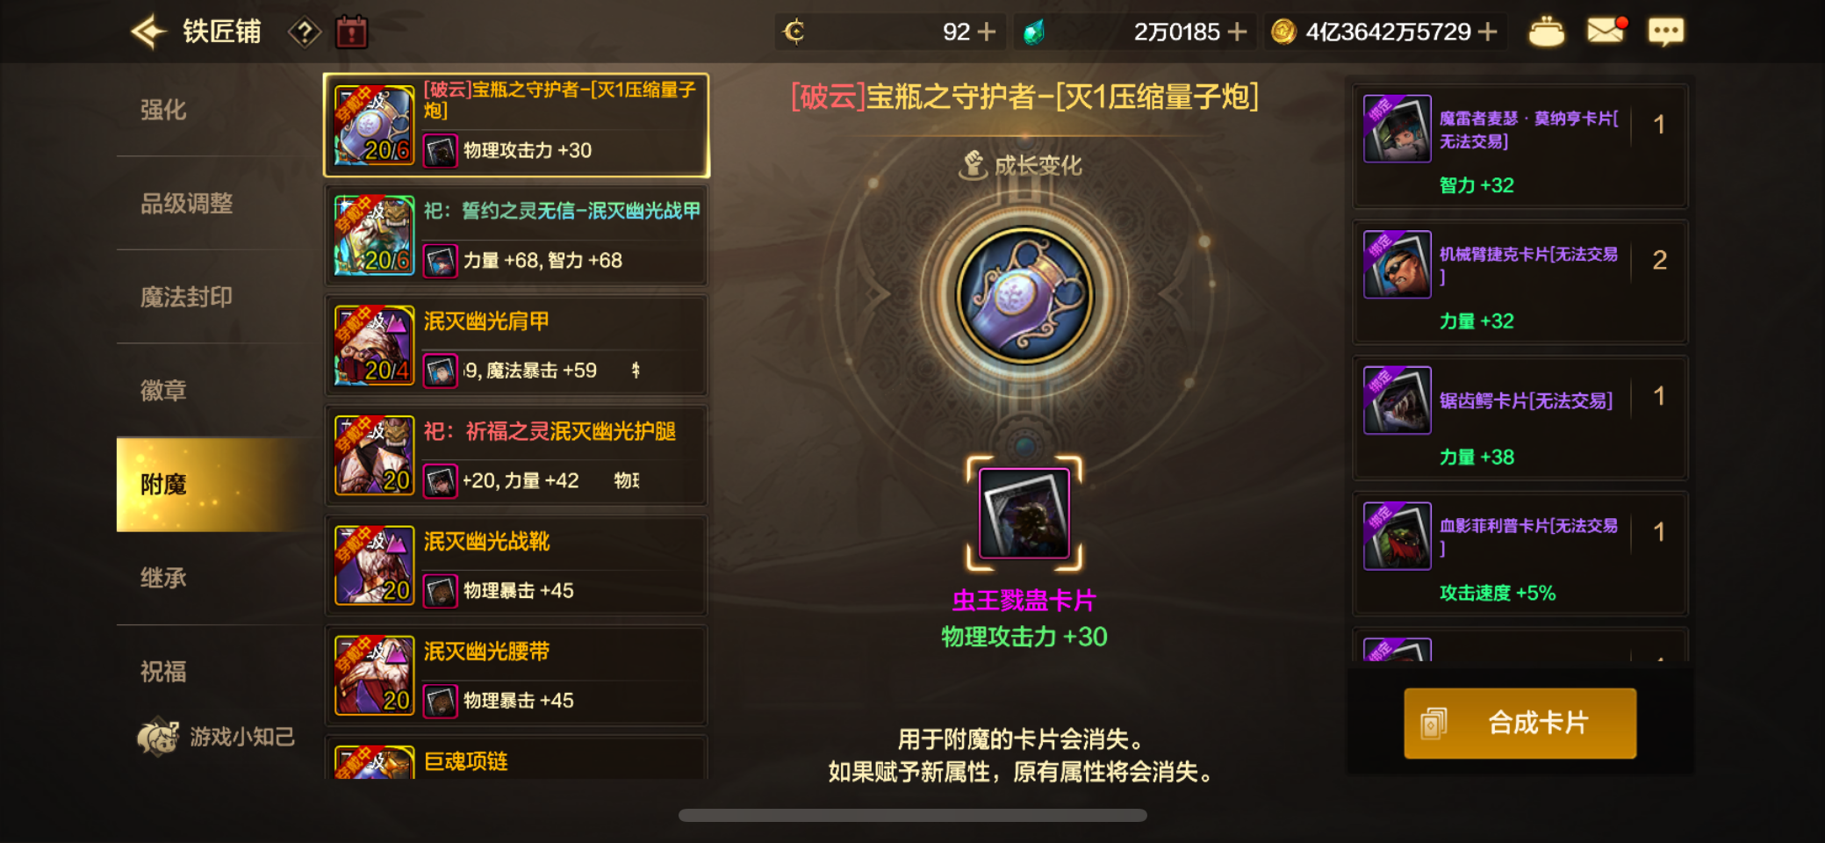Image resolution: width=1825 pixels, height=843 pixels.
Task: Open the red calendar notice icon
Action: click(351, 32)
